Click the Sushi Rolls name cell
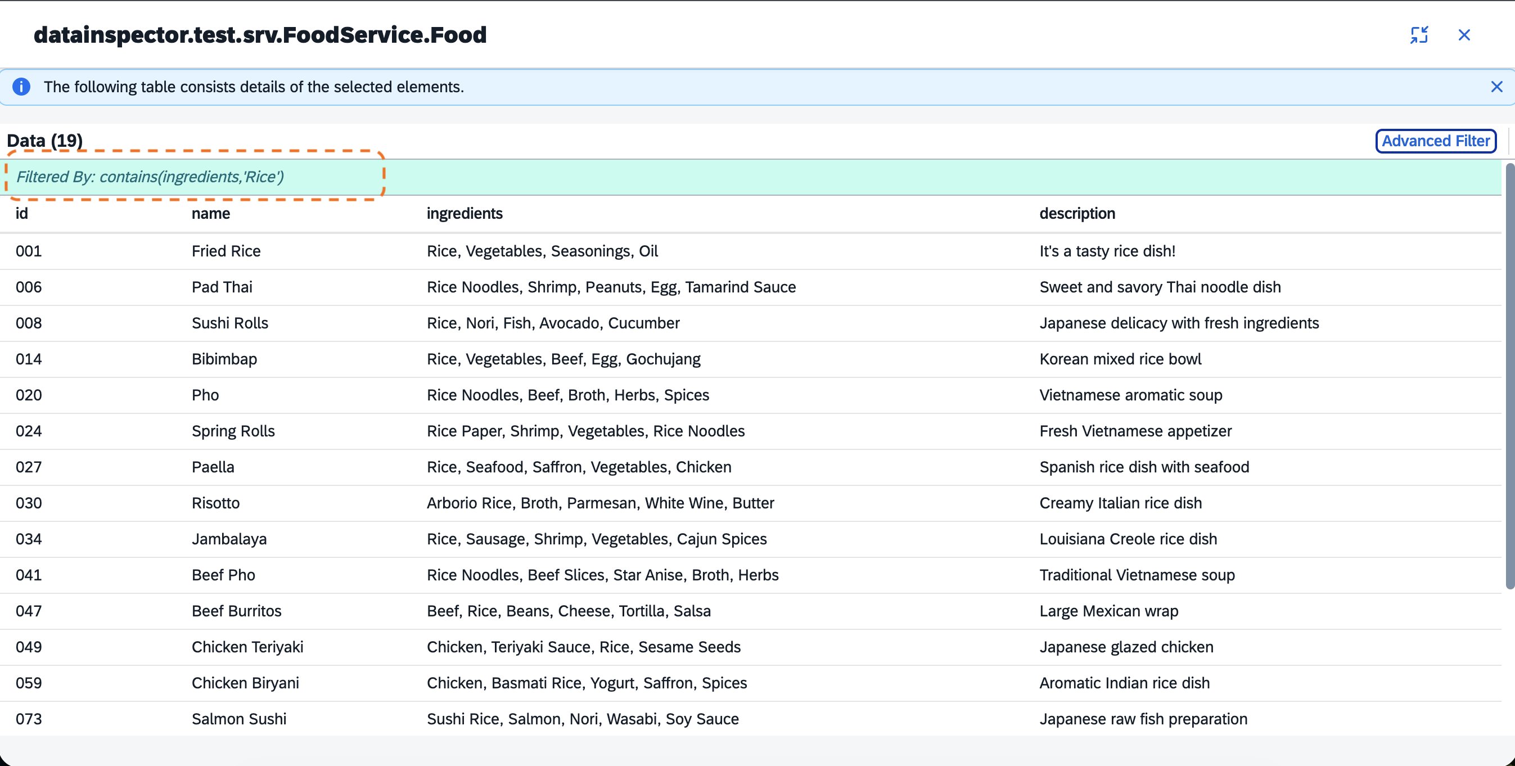 tap(229, 323)
